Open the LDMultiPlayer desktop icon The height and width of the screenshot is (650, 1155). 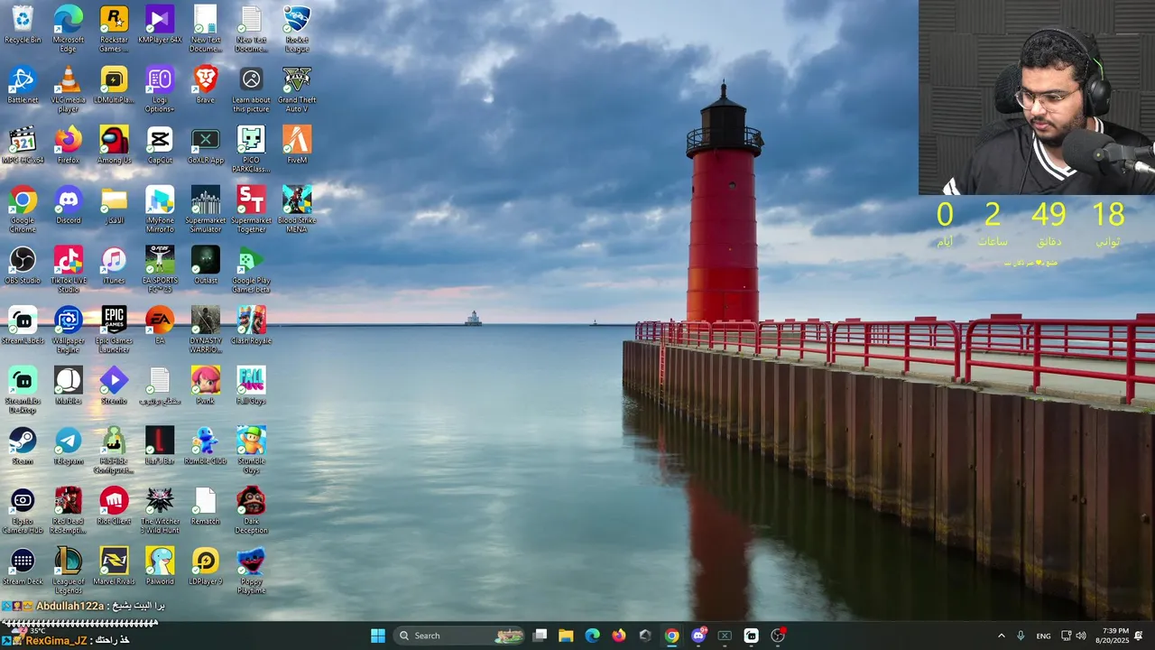(114, 85)
